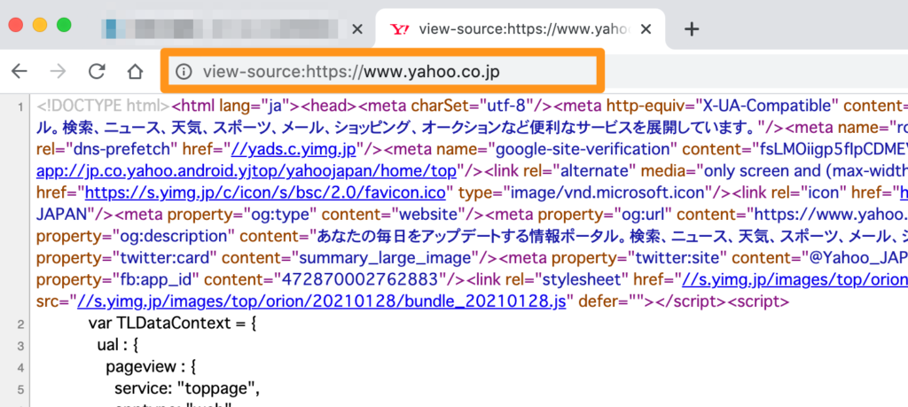
Task: Maximize window with the green button
Action: point(63,25)
